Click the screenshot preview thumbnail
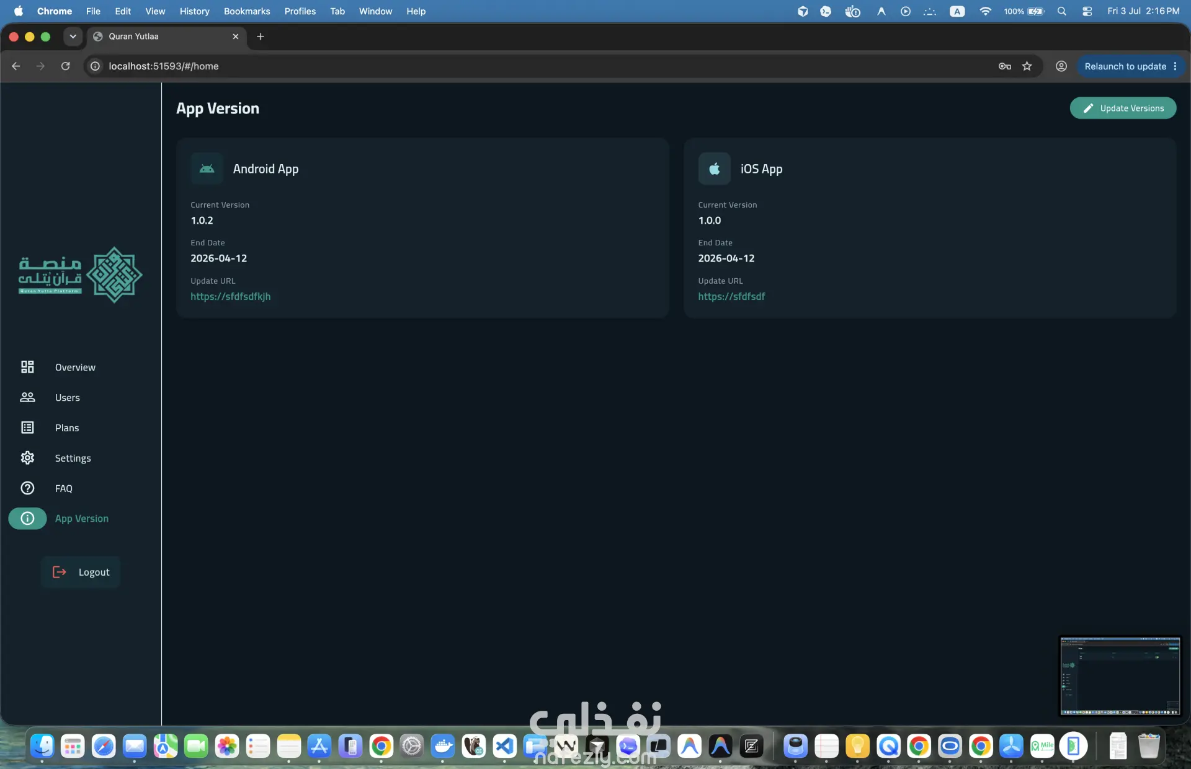The height and width of the screenshot is (769, 1191). tap(1120, 676)
